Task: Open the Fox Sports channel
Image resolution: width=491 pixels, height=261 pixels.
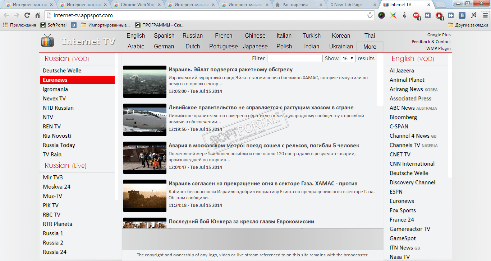Action: (x=403, y=210)
